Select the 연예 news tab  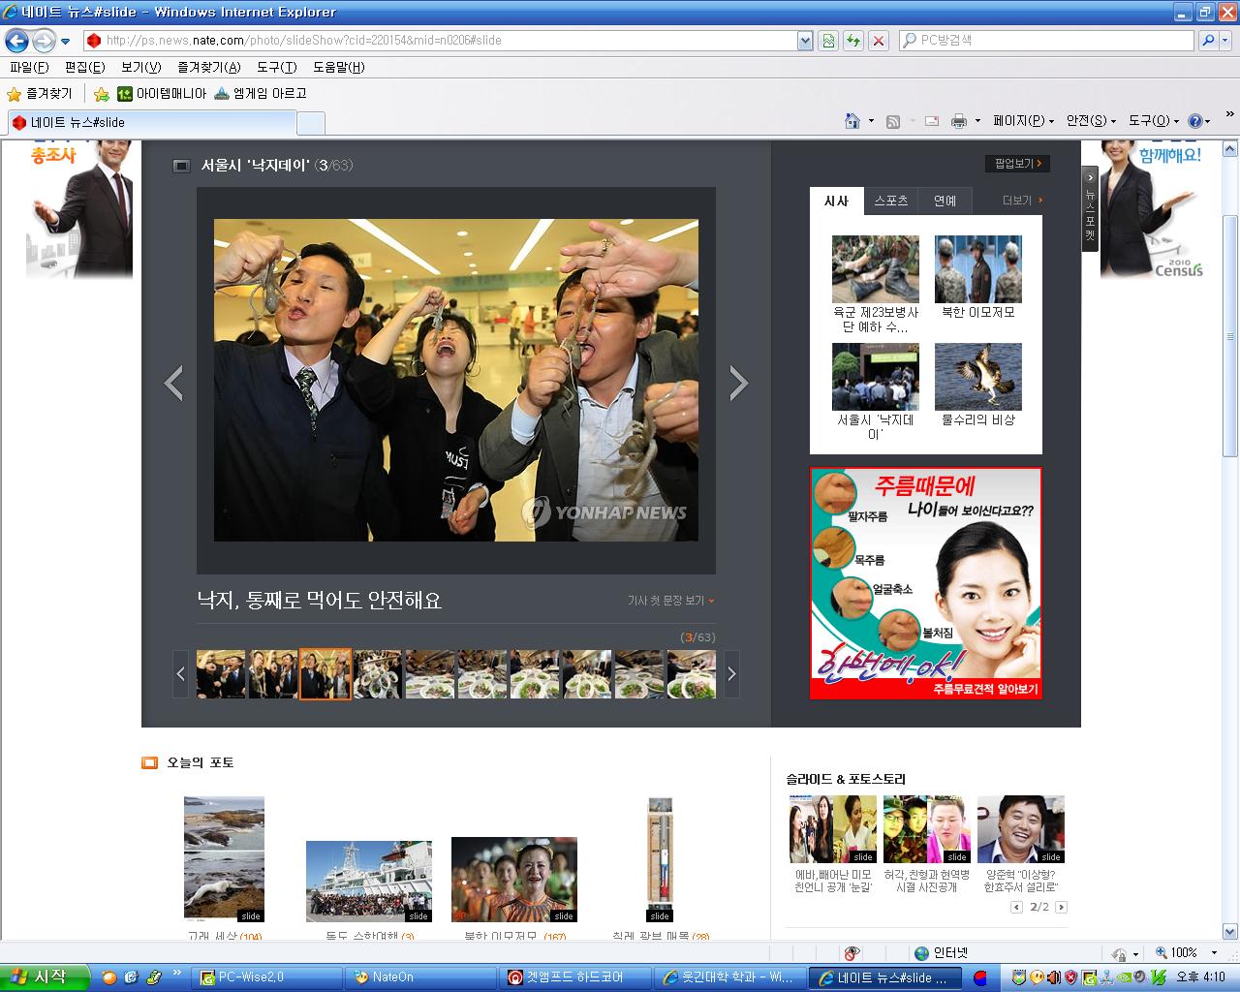pyautogui.click(x=945, y=201)
